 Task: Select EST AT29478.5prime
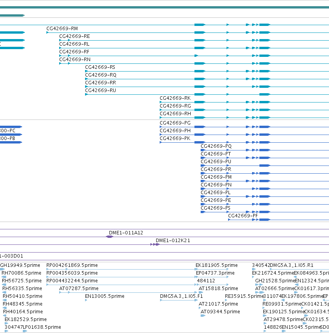[283, 319]
